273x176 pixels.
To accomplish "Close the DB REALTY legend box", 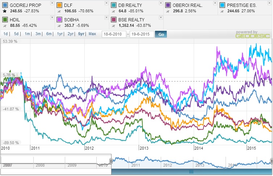I will pyautogui.click(x=160, y=3).
